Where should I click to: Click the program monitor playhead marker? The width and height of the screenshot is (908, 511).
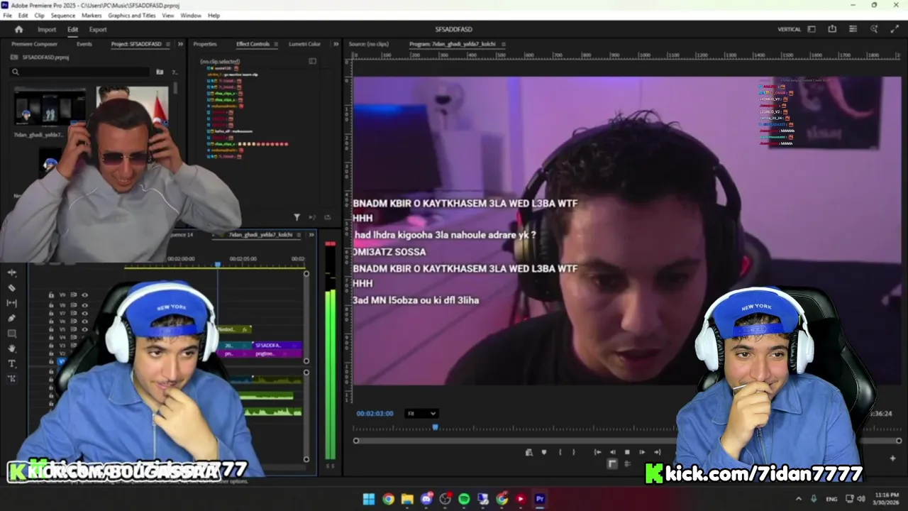pos(435,427)
